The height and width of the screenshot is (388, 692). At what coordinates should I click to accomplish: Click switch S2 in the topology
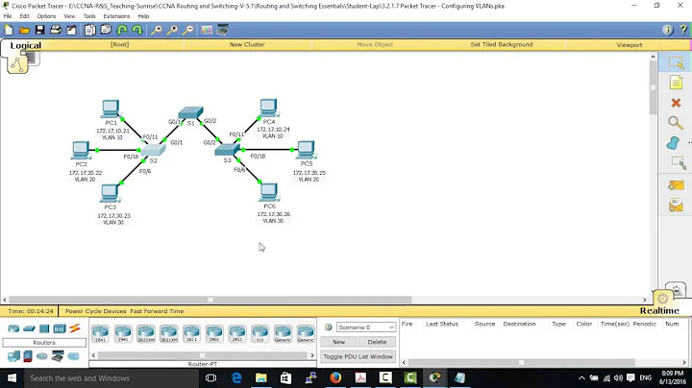[x=153, y=150]
